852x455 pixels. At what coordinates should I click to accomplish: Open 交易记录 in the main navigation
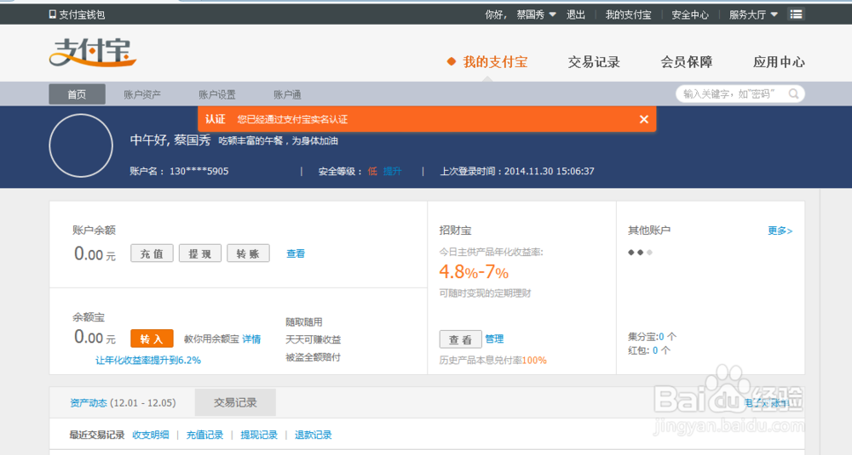point(594,62)
